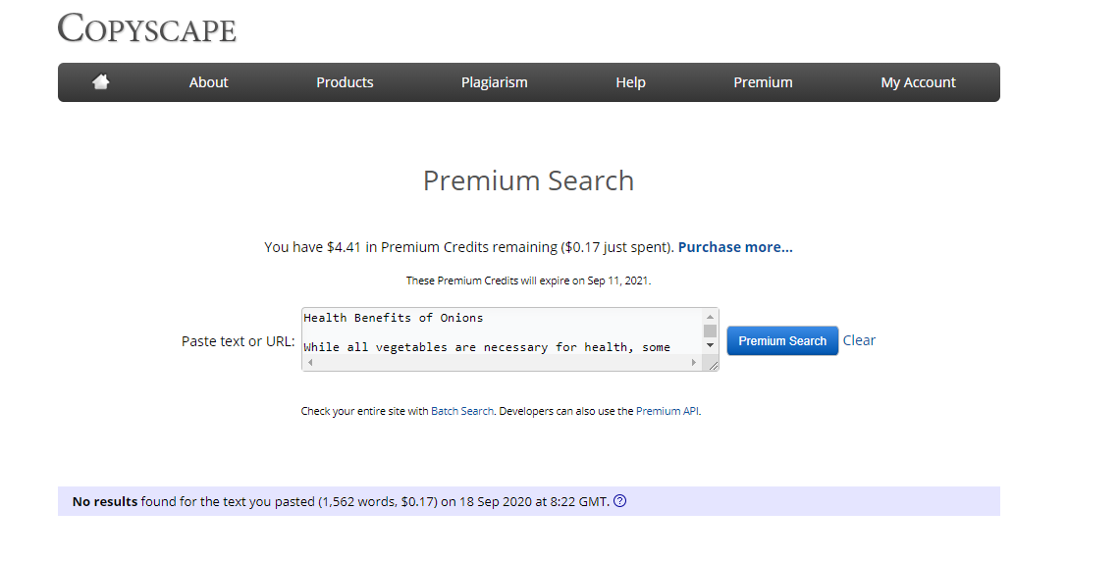This screenshot has width=1120, height=561.
Task: Open the Batch Search link
Action: 462,411
